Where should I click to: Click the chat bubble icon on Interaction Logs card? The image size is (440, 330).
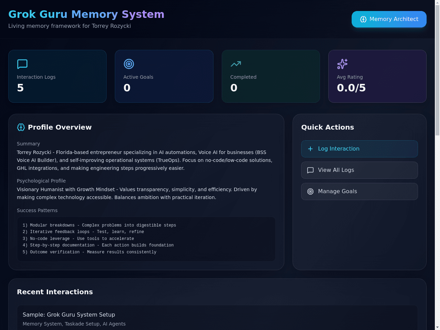pos(22,64)
